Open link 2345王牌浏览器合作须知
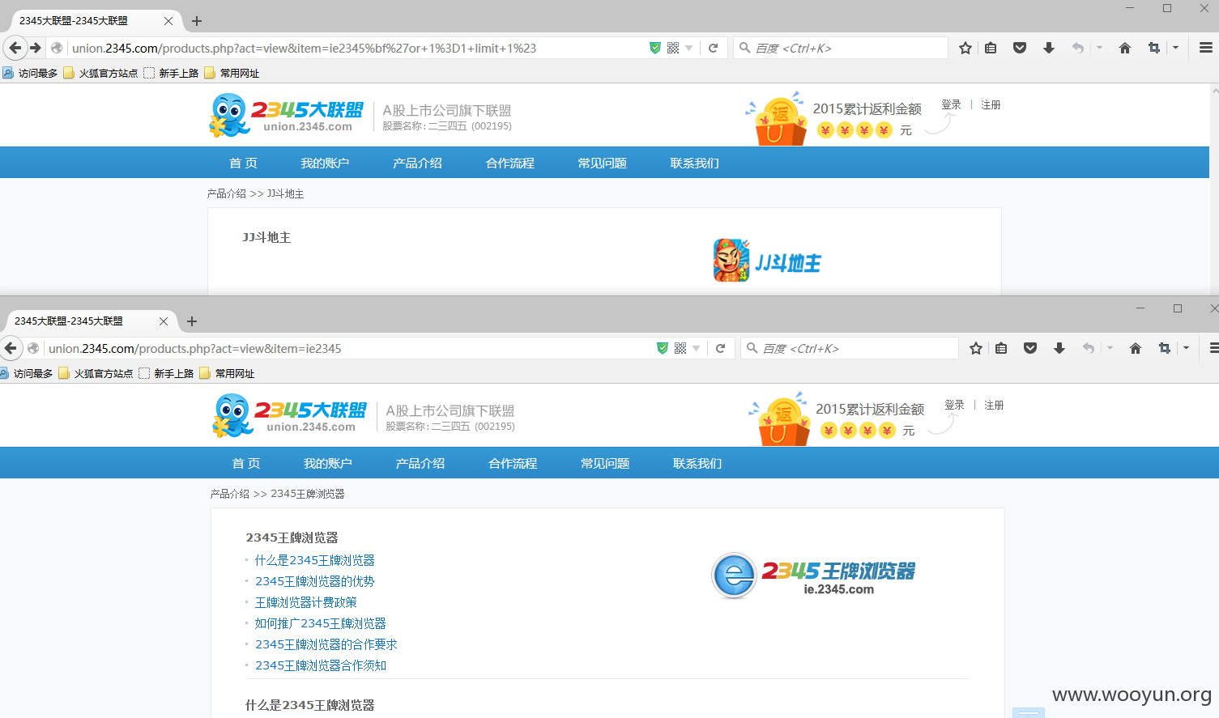 [x=320, y=665]
